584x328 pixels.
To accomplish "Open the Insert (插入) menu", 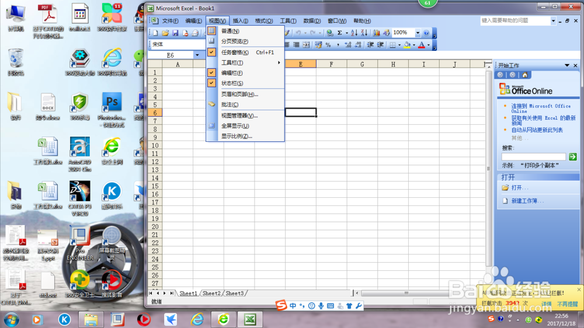I will coord(241,21).
